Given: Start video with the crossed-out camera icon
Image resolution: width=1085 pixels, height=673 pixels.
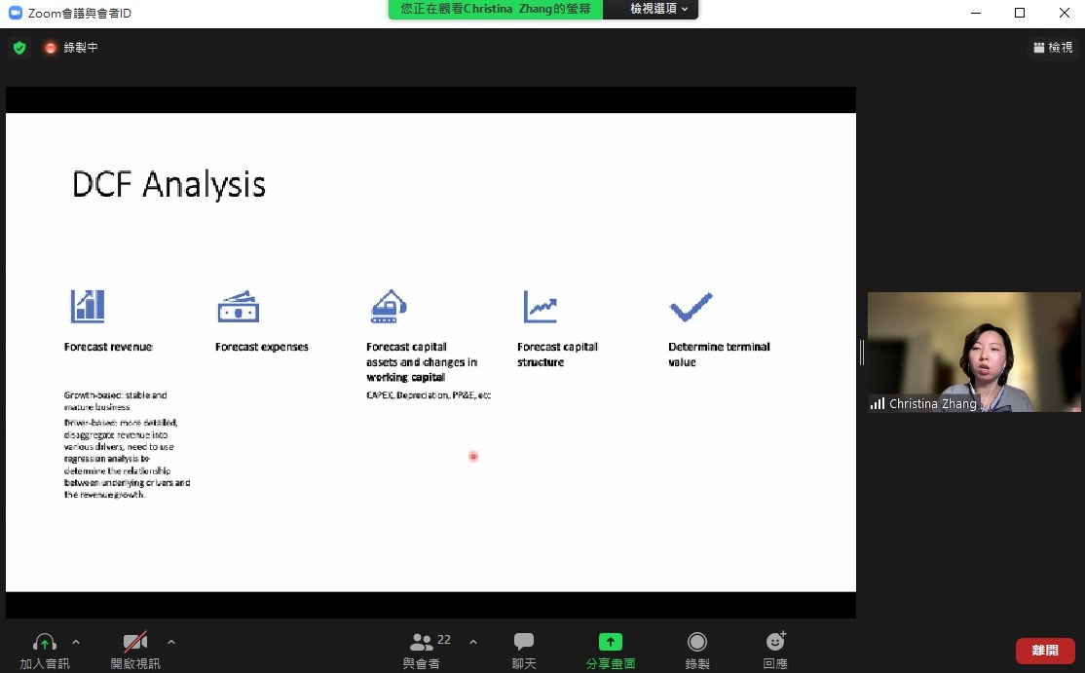Looking at the screenshot, I should click(x=135, y=643).
